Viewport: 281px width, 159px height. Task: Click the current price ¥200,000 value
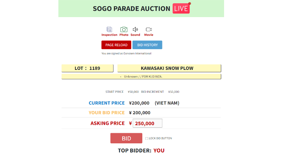139,103
